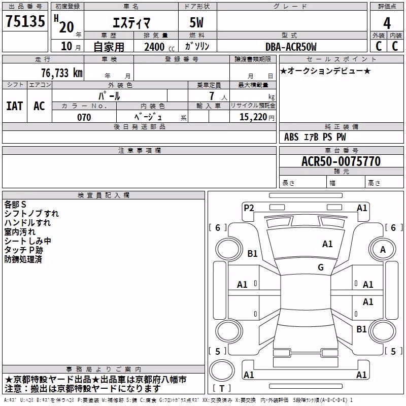406x406 pixels.
Task: Click the lot number 75135
Action: click(25, 21)
